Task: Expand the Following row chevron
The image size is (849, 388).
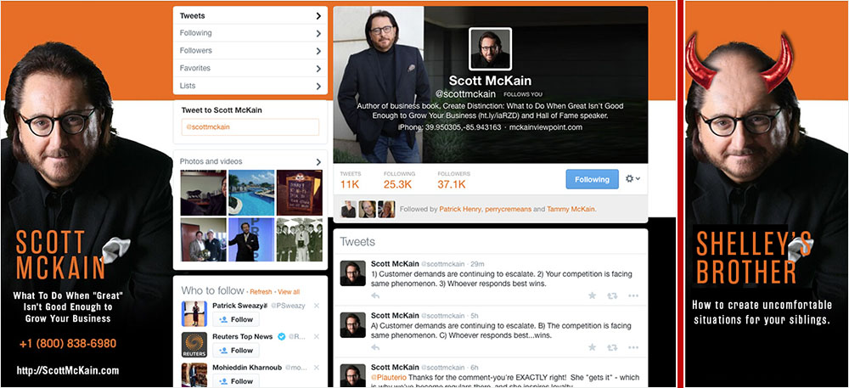Action: coord(318,34)
